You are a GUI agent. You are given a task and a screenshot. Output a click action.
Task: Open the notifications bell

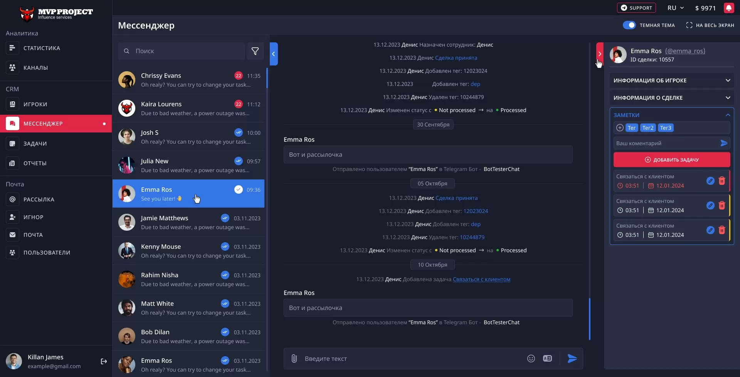tap(728, 8)
